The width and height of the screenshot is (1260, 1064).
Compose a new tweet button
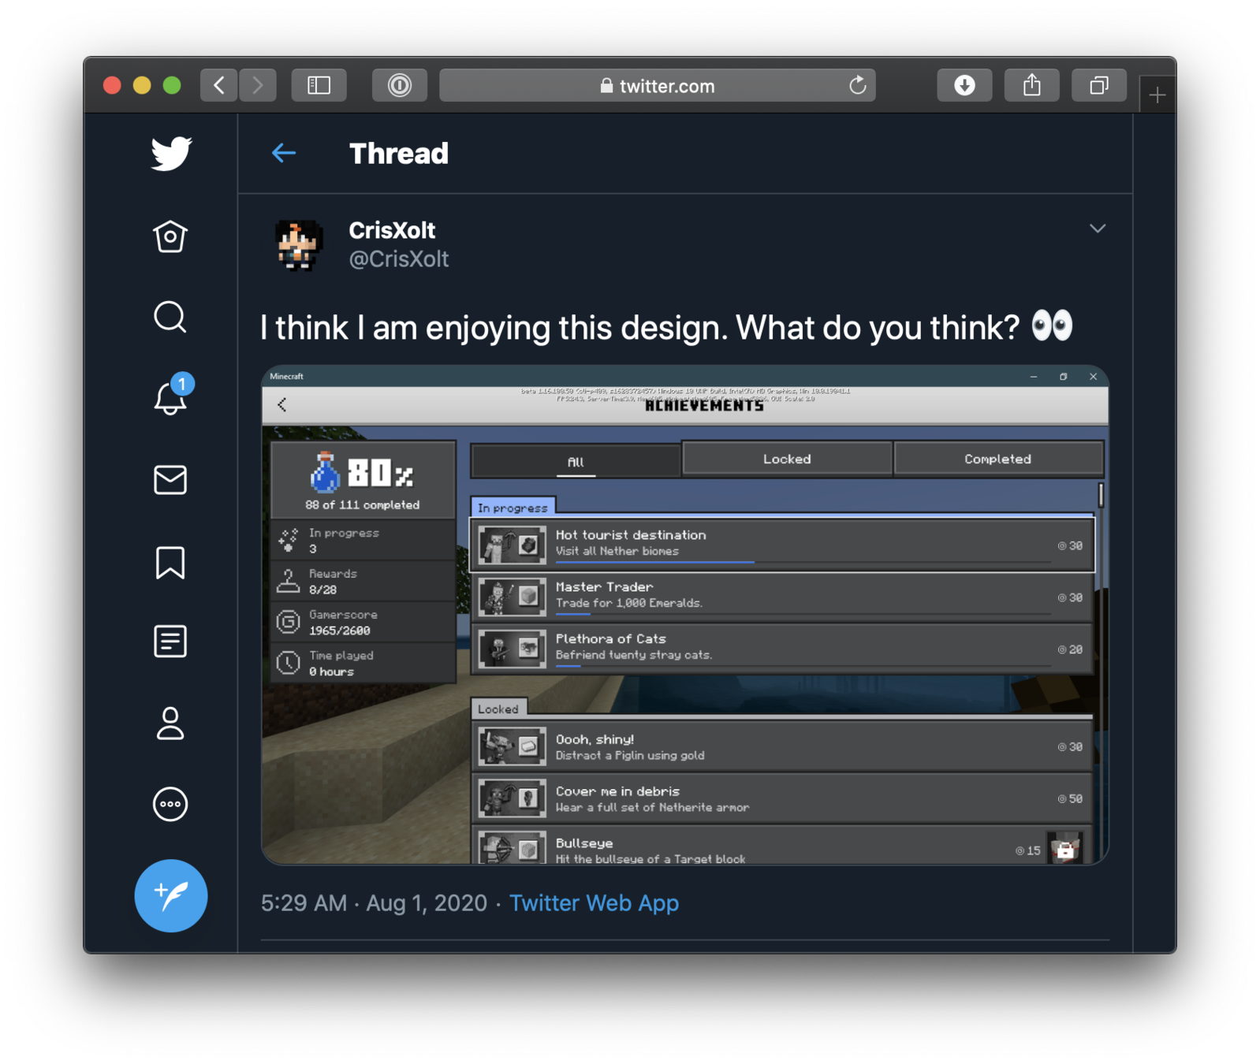tap(171, 895)
